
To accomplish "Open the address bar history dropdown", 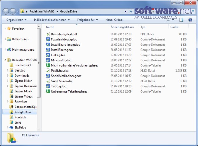I will [x=125, y=12].
